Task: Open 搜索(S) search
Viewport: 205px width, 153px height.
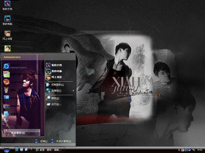Action: tap(53, 98)
